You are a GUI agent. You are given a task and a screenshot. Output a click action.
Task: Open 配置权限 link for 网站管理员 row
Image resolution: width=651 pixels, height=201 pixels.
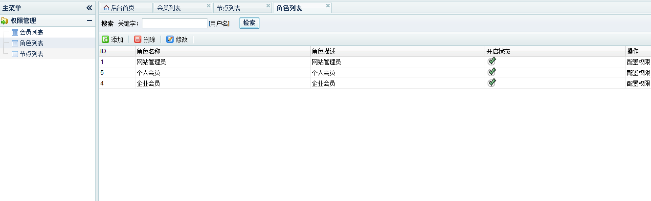[x=638, y=62]
